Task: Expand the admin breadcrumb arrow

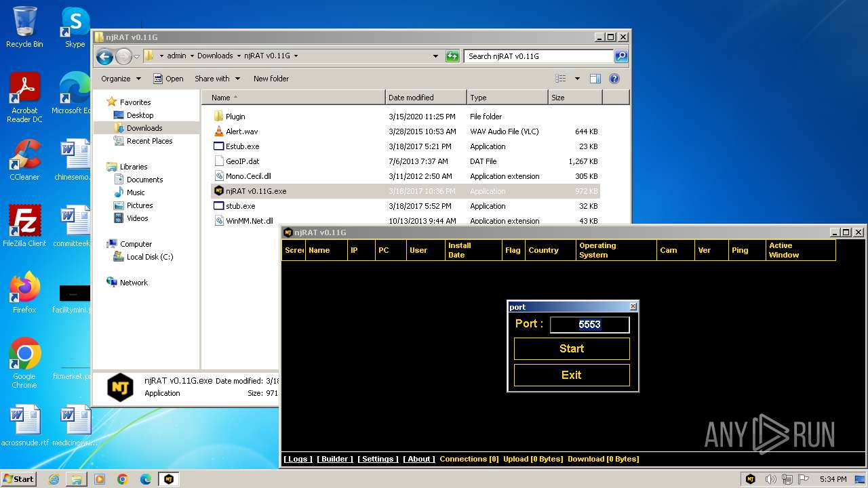Action: pyautogui.click(x=191, y=56)
